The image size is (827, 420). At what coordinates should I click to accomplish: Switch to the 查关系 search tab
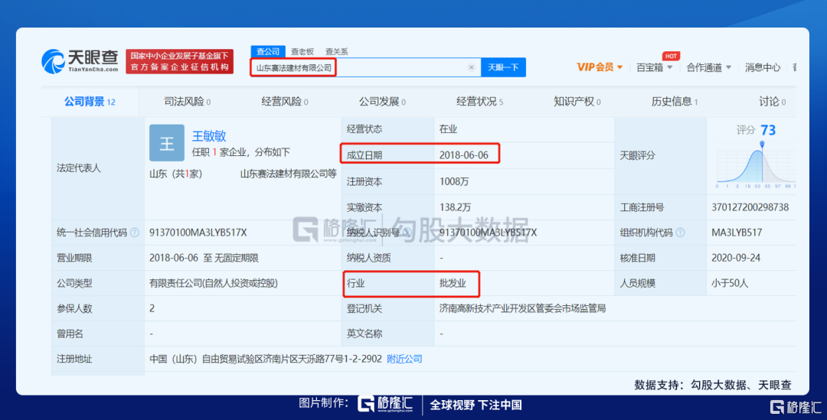pyautogui.click(x=336, y=52)
